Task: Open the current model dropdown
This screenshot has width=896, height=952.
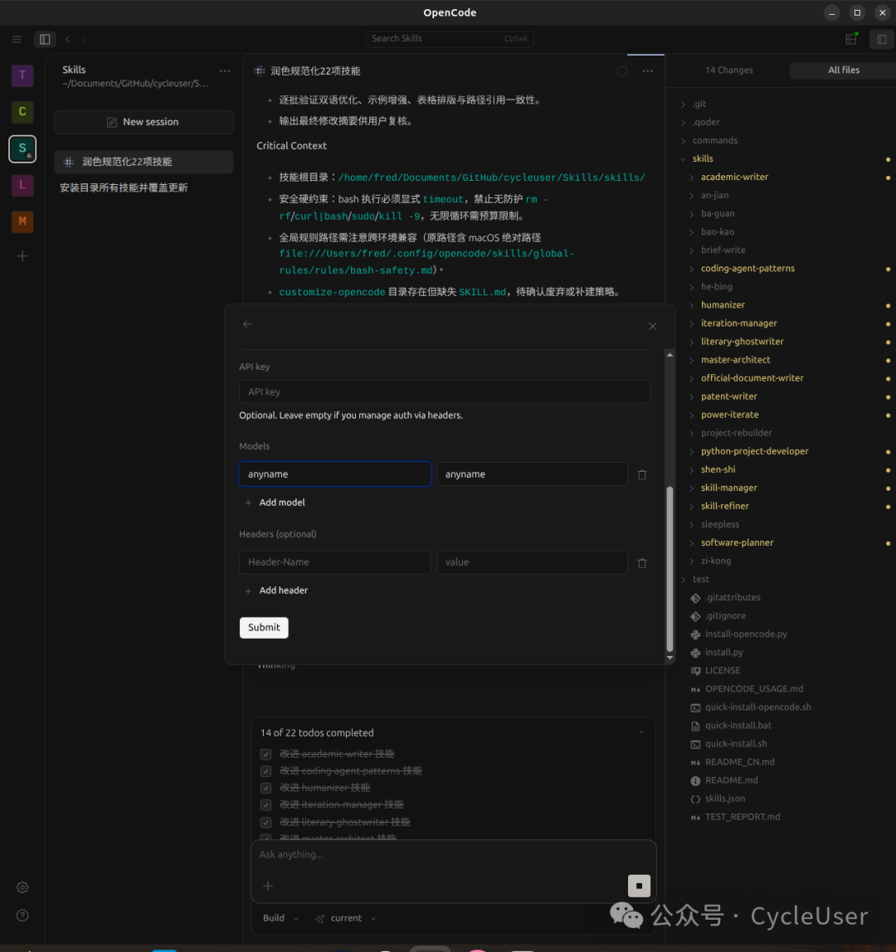Action: 346,918
